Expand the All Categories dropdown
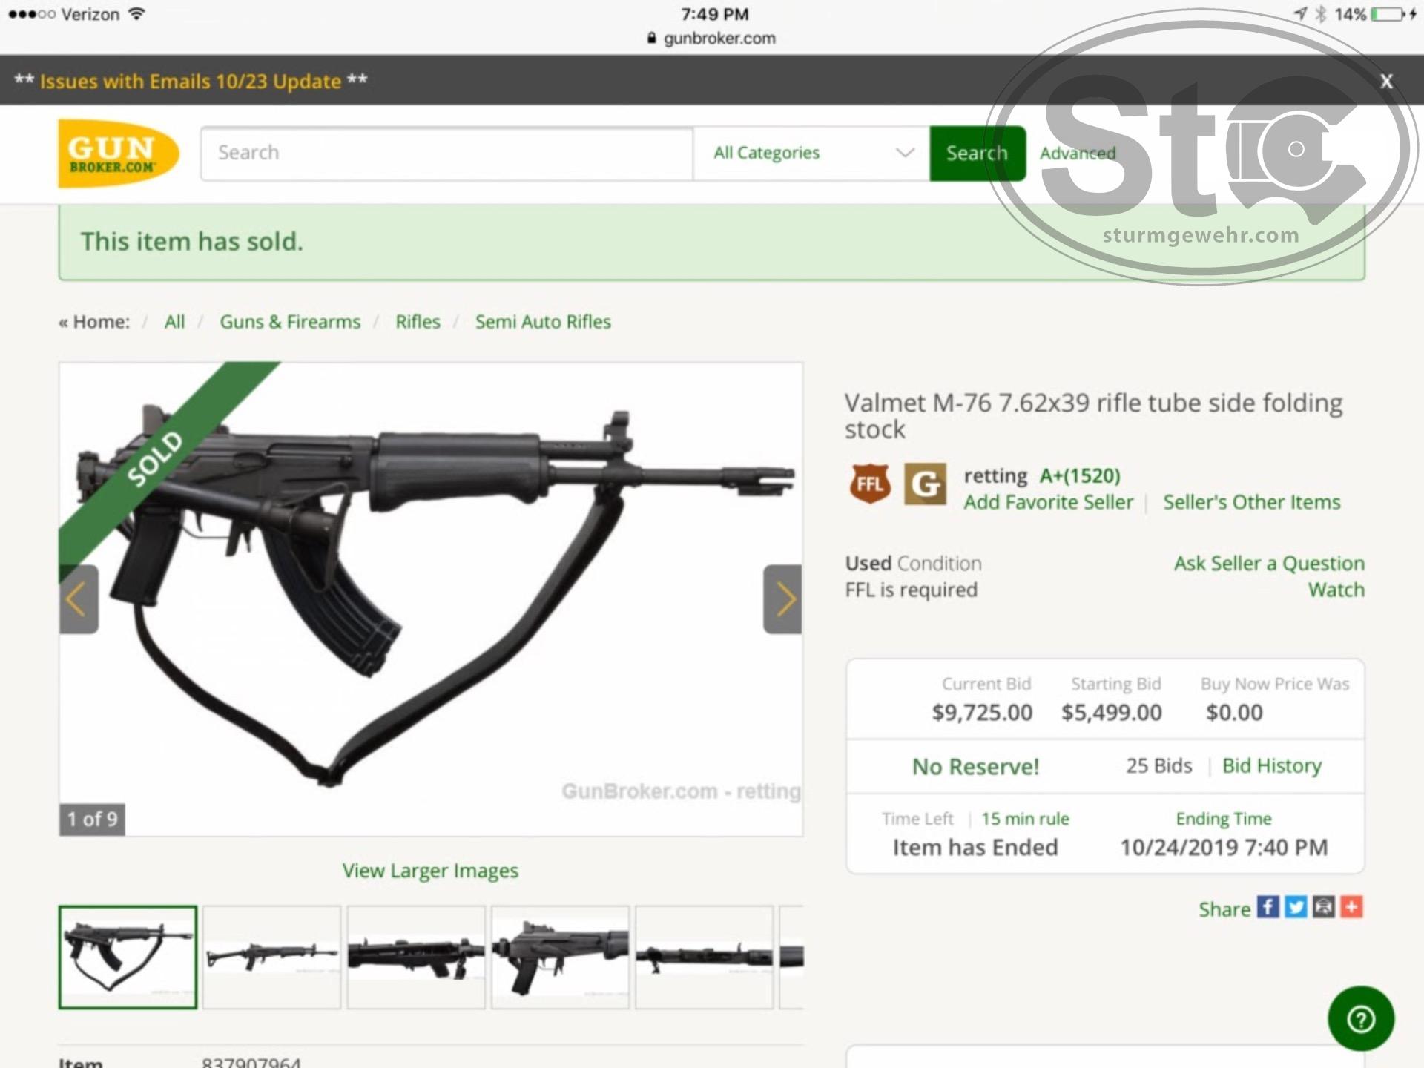Viewport: 1424px width, 1068px height. point(811,154)
